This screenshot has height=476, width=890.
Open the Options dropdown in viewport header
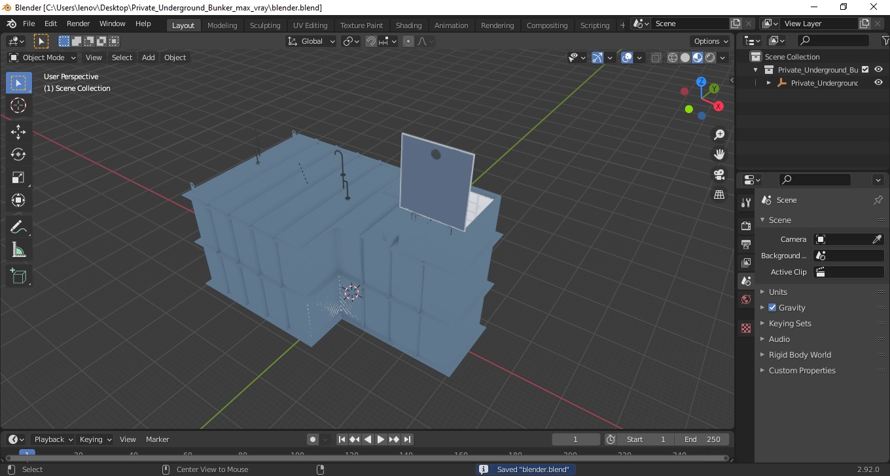click(711, 41)
